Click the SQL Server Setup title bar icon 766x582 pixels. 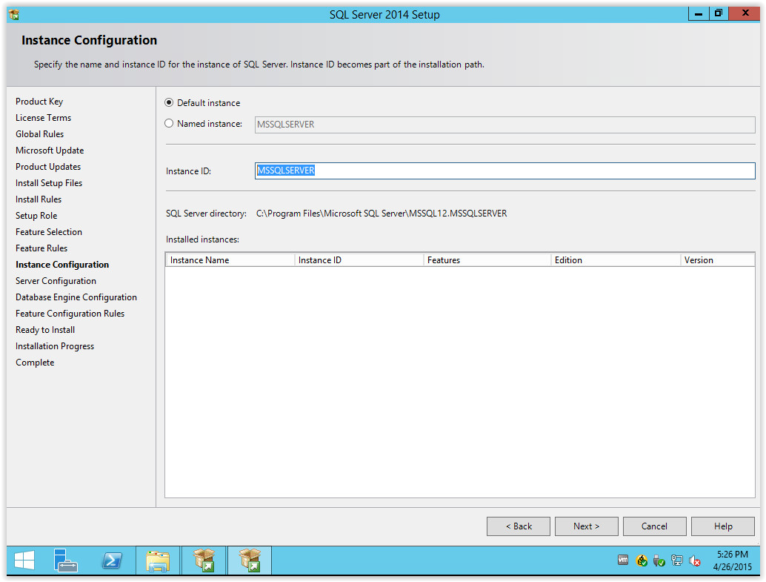(x=14, y=15)
